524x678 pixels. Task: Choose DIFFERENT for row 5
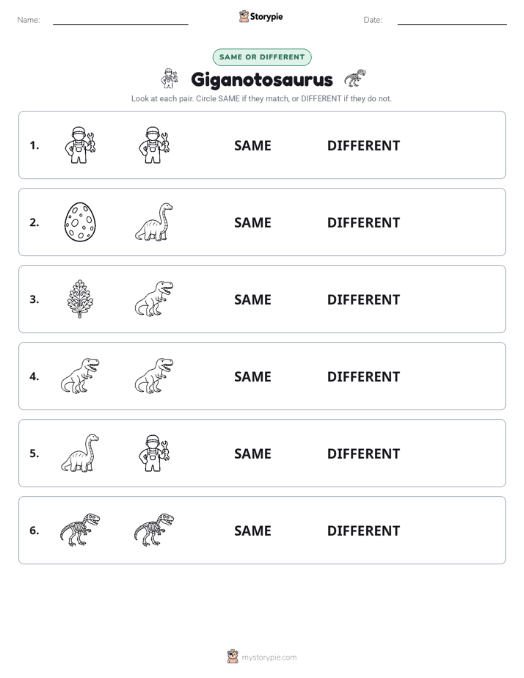click(363, 453)
